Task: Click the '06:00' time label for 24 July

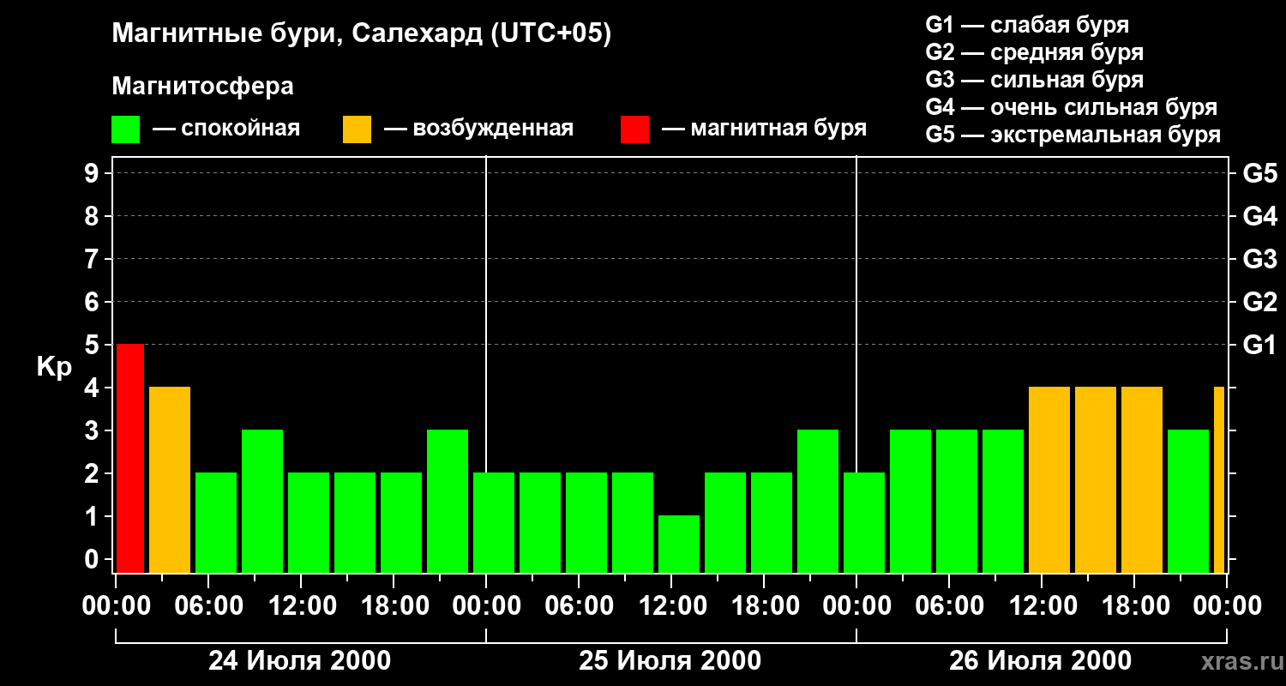Action: pyautogui.click(x=208, y=606)
